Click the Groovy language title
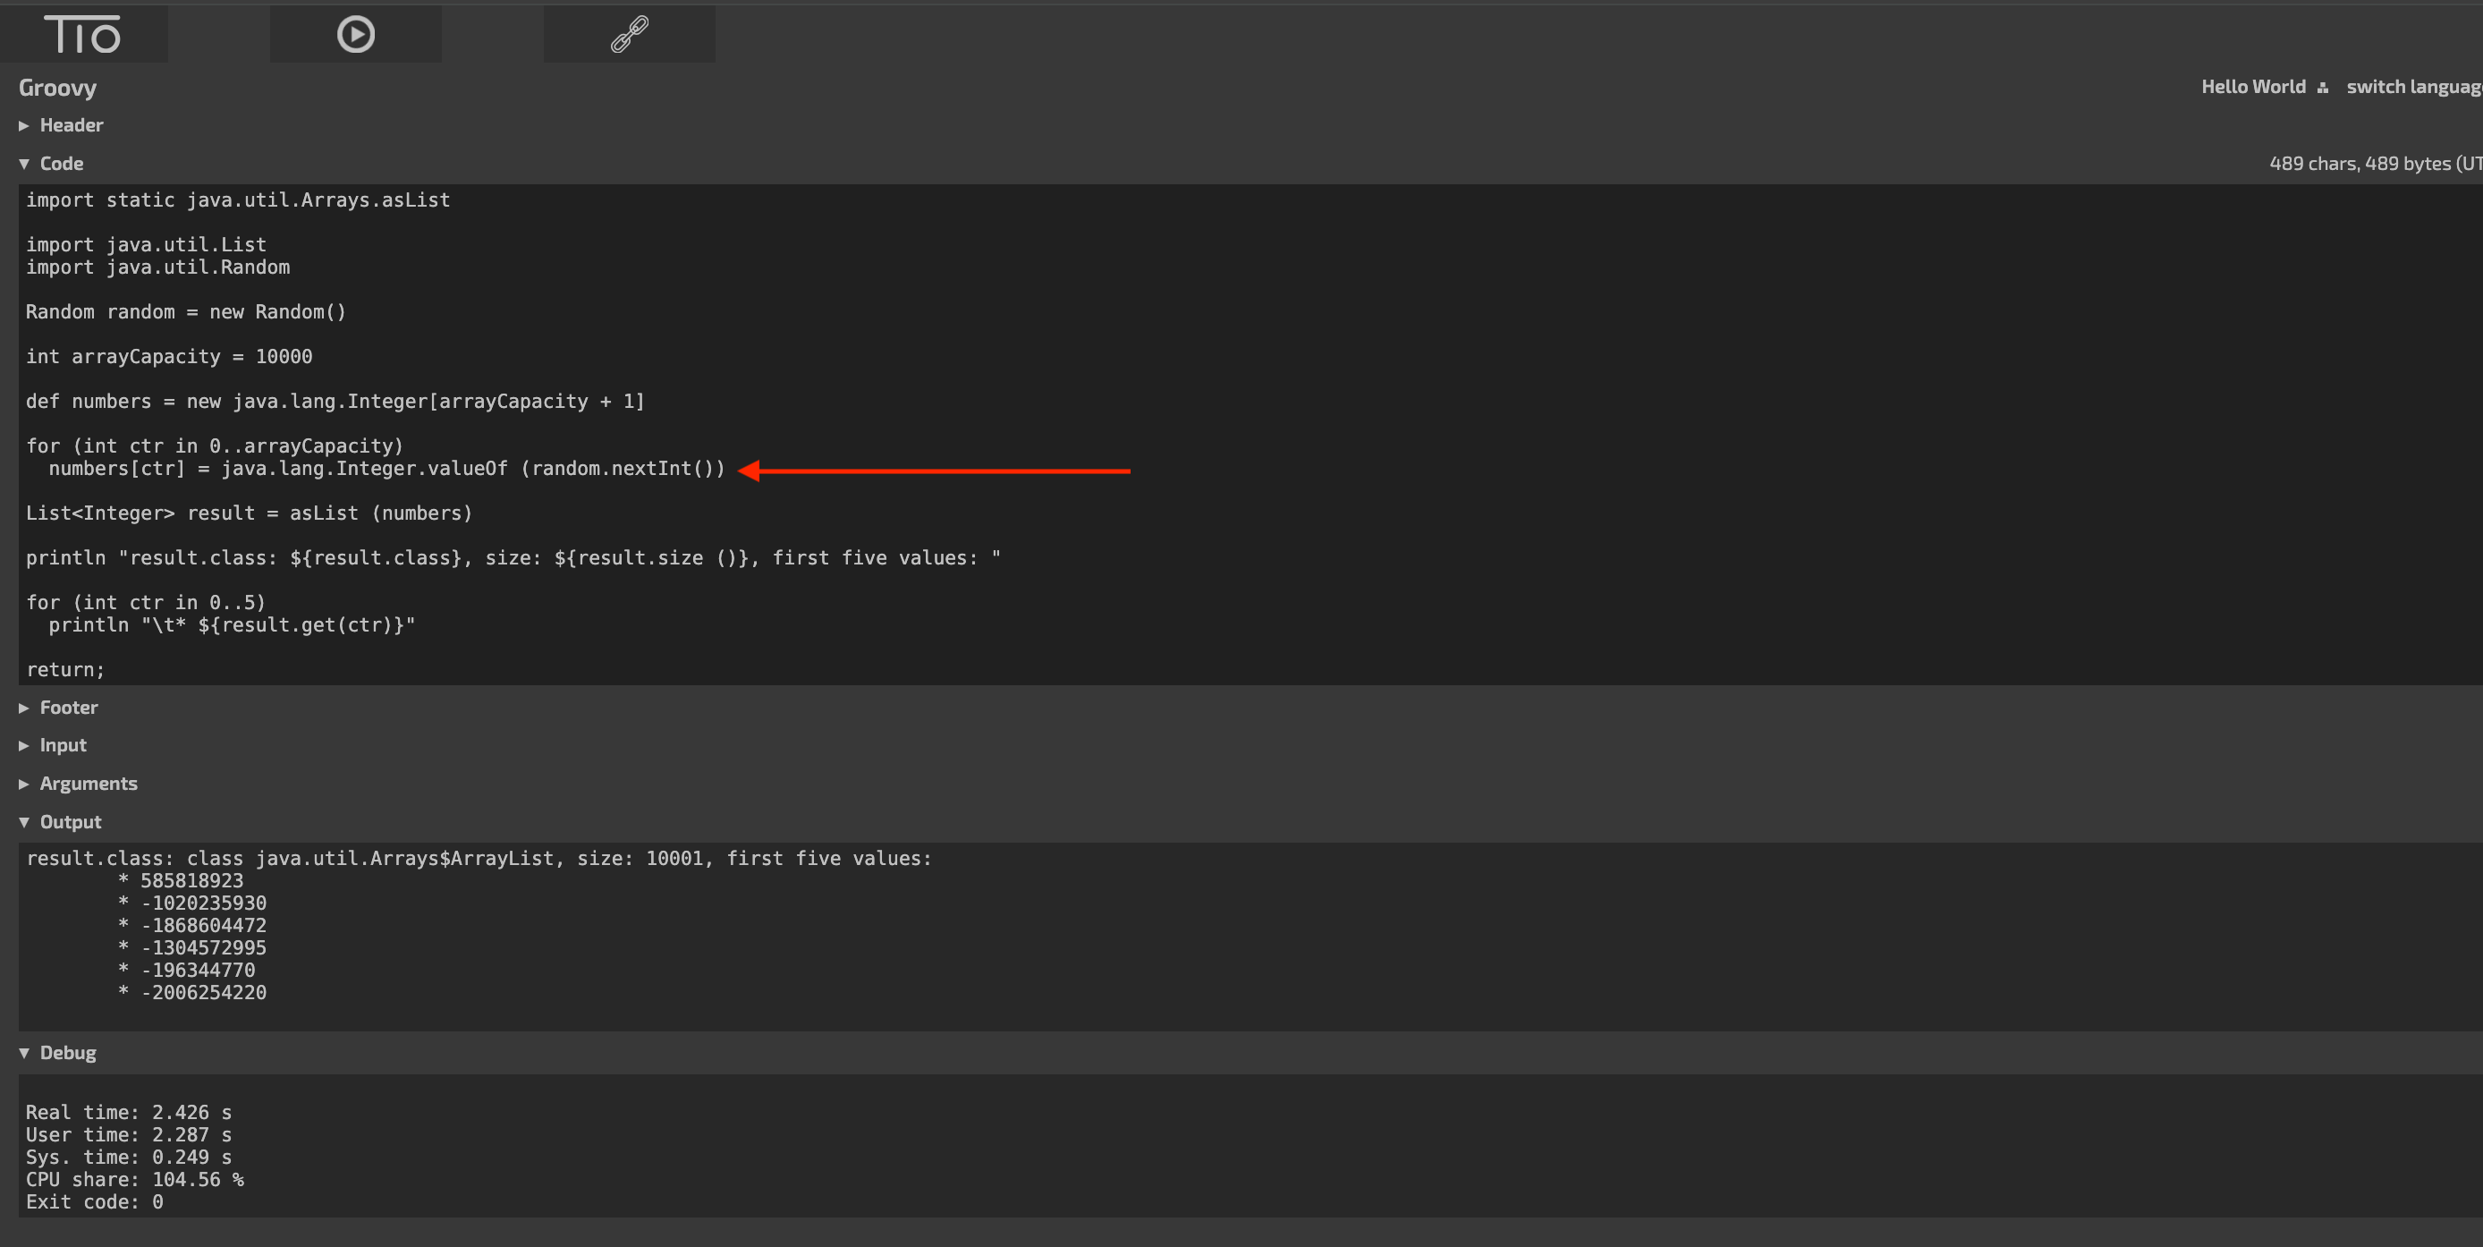 click(58, 88)
